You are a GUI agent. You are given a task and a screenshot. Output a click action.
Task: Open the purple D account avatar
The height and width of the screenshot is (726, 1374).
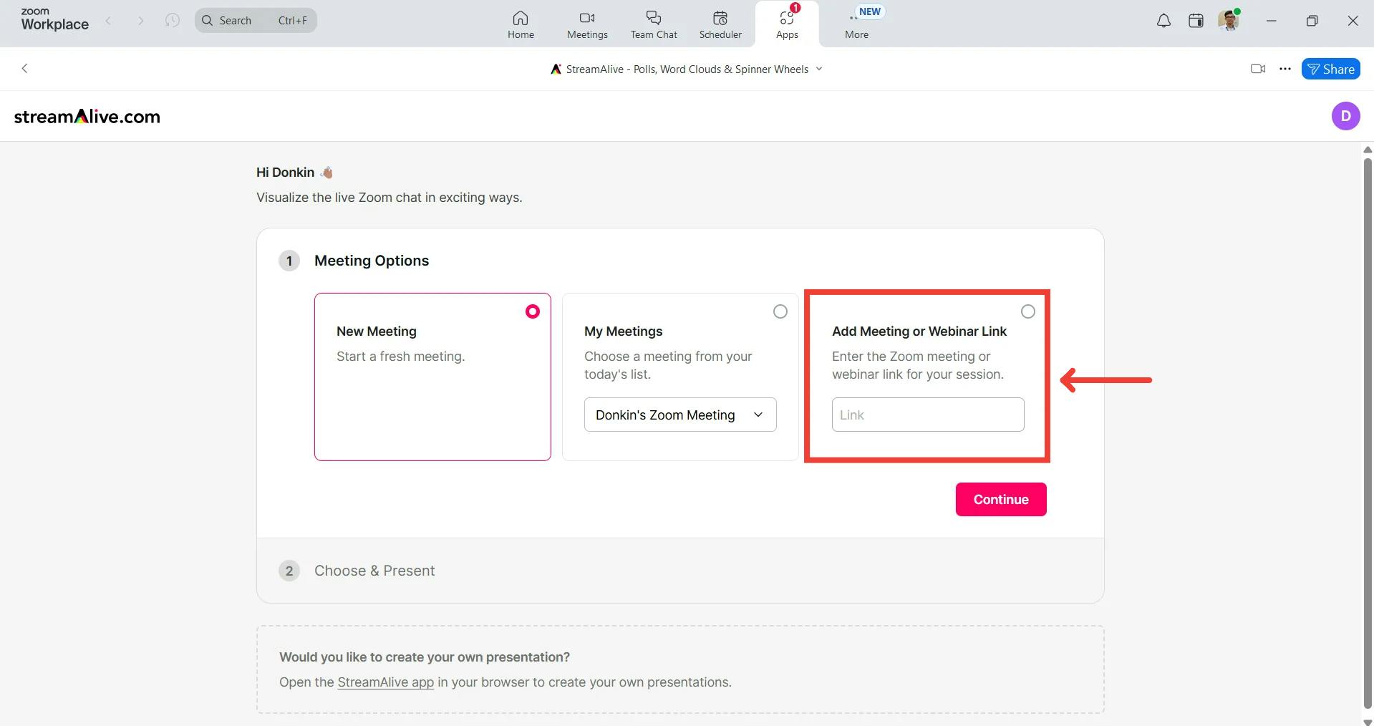[1345, 116]
